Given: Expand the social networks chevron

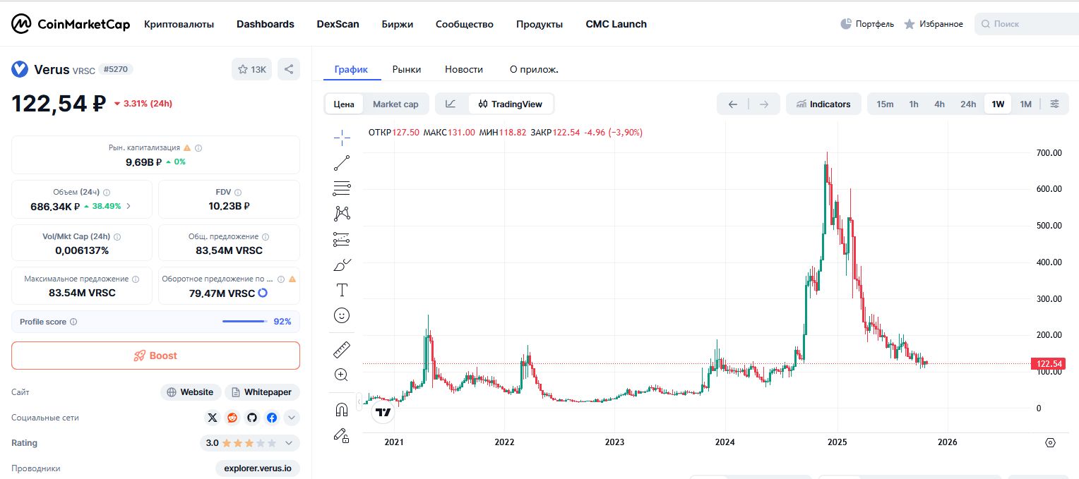Looking at the screenshot, I should tap(292, 418).
